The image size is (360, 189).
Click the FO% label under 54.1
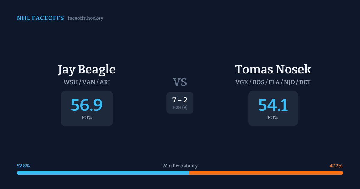pos(273,118)
